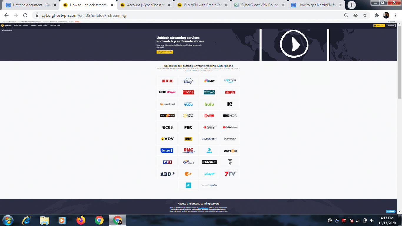This screenshot has width=402, height=226.
Task: Open the Help menu item
Action: pyautogui.click(x=59, y=25)
